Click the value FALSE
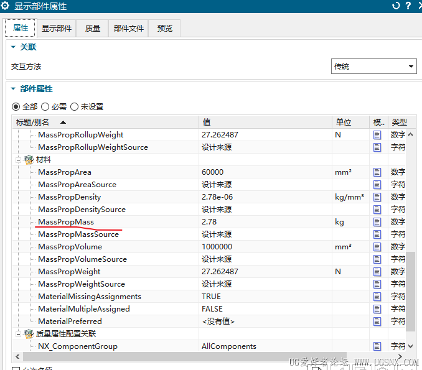The height and width of the screenshot is (370, 422). pos(212,308)
